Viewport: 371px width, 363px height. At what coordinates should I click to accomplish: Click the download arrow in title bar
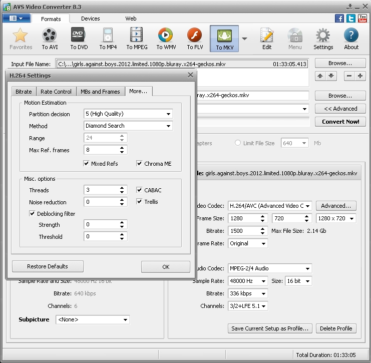click(x=349, y=7)
